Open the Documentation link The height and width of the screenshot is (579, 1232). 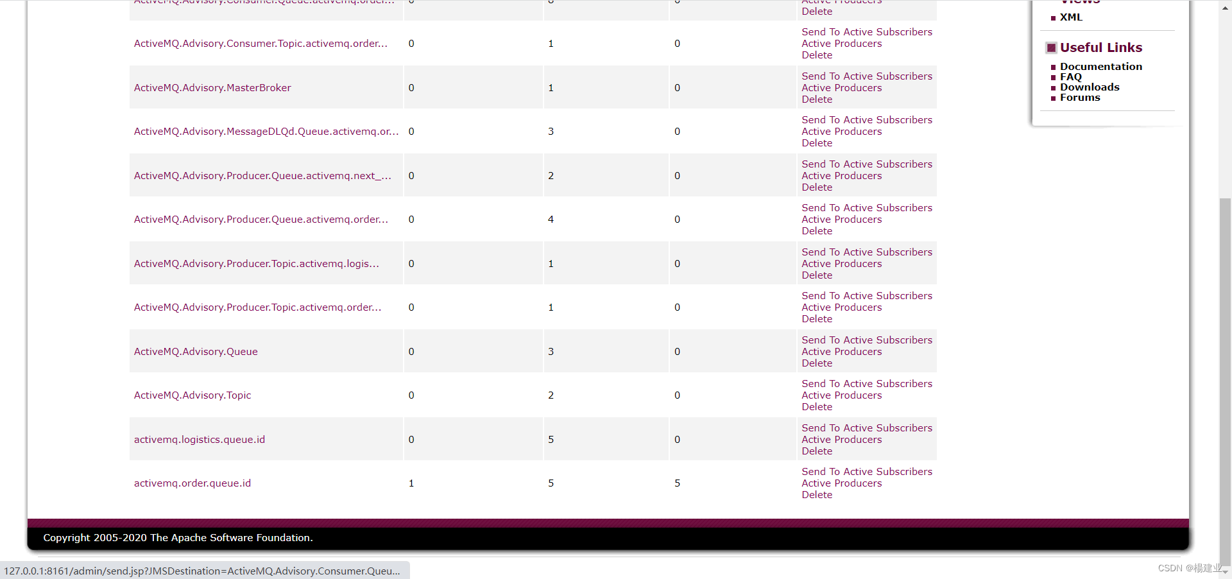1100,67
